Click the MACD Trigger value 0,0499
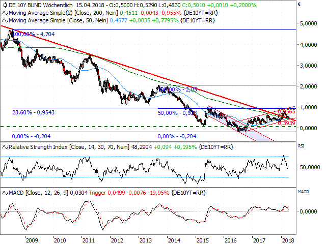 click(x=116, y=193)
